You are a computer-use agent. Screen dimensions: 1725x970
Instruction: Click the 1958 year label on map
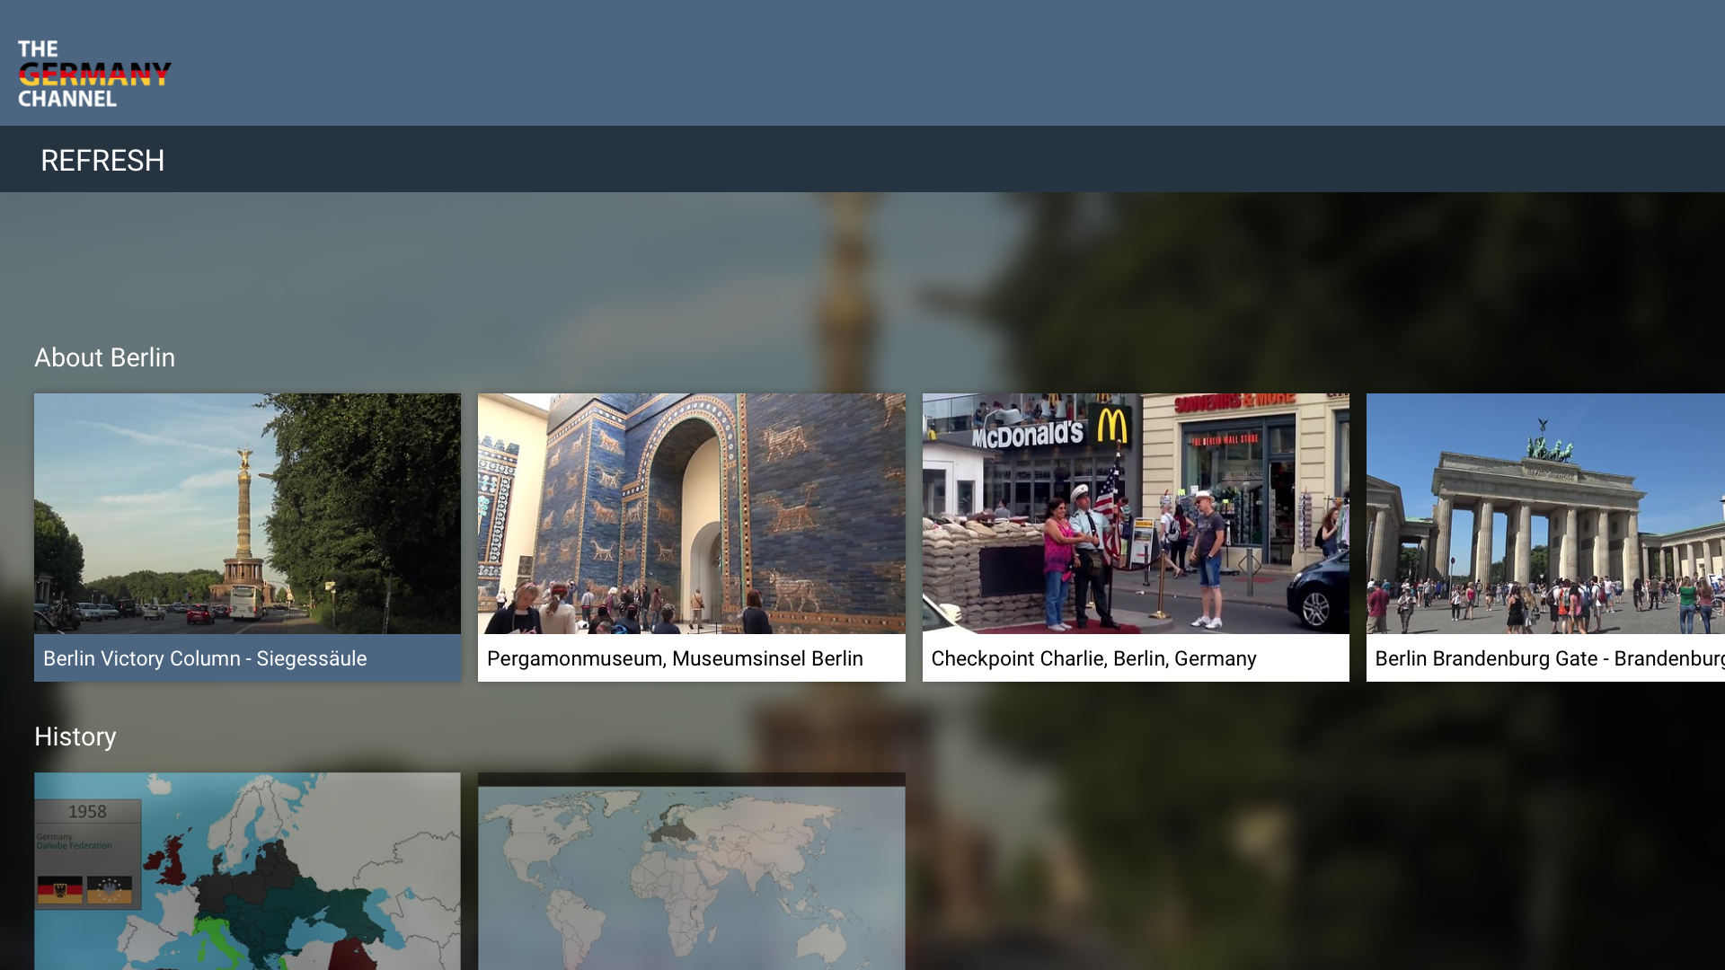[87, 812]
